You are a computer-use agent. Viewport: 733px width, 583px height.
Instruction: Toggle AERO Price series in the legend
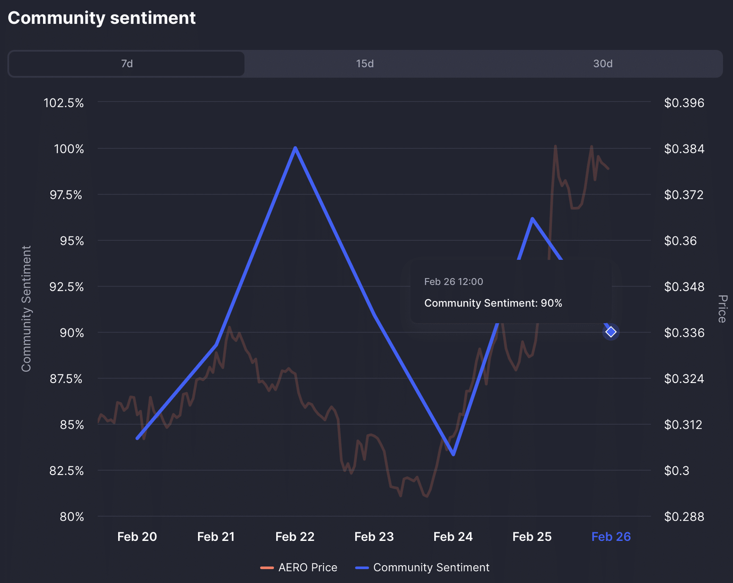click(x=307, y=567)
